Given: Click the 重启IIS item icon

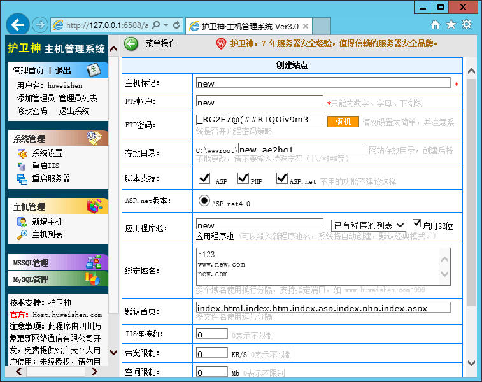Looking at the screenshot, I should (22, 166).
